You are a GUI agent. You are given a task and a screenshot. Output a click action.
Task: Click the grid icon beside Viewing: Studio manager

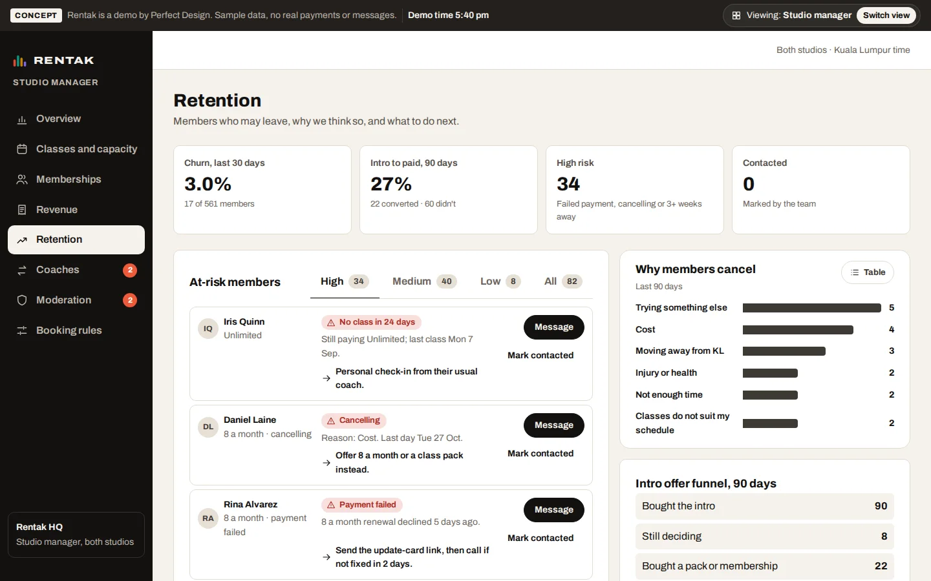point(736,15)
